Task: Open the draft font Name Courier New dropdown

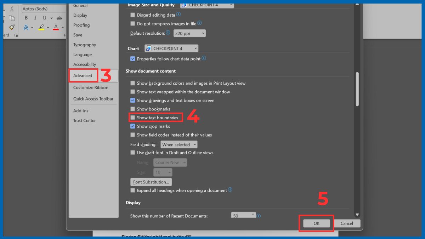Action: 170,163
